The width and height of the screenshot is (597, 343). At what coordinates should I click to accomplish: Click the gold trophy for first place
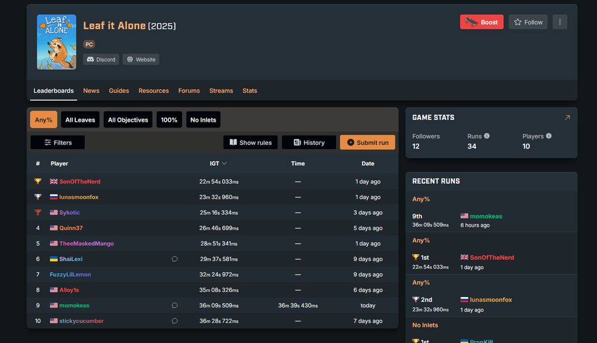tap(38, 181)
